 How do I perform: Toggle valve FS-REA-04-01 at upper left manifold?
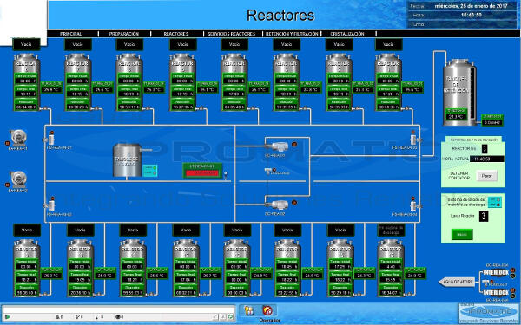click(51, 138)
